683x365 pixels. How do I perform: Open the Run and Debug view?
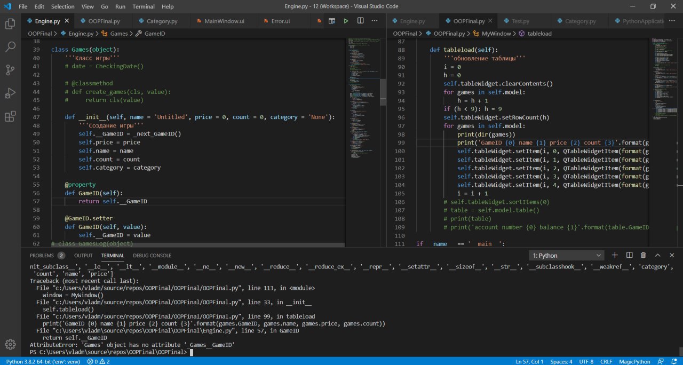[x=10, y=93]
